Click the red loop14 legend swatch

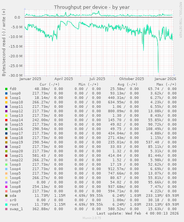pyautogui.click(x=6, y=120)
